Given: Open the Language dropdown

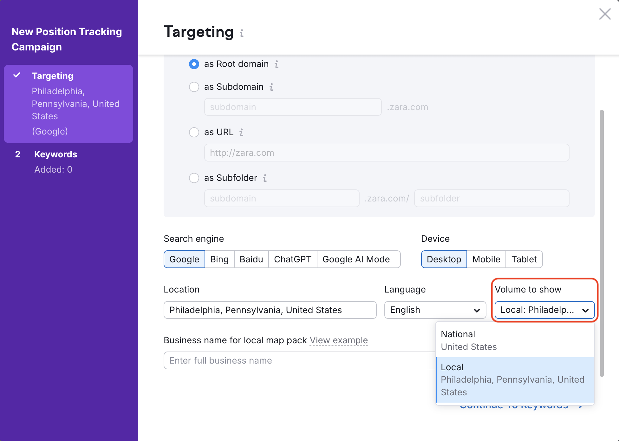Looking at the screenshot, I should 435,310.
